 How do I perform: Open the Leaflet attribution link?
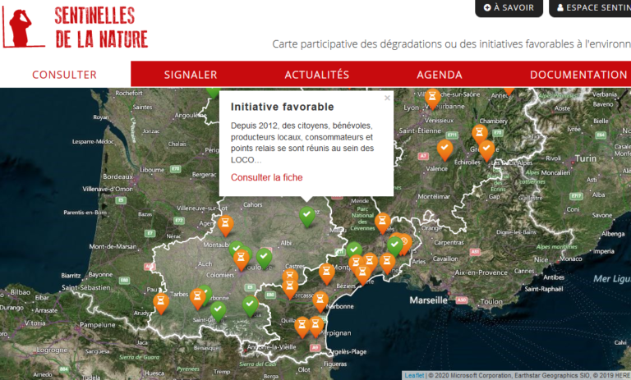tap(414, 375)
